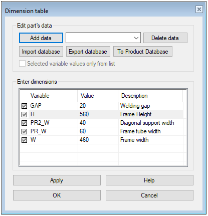Click the Frame width value 460
The height and width of the screenshot is (216, 208).
point(84,140)
